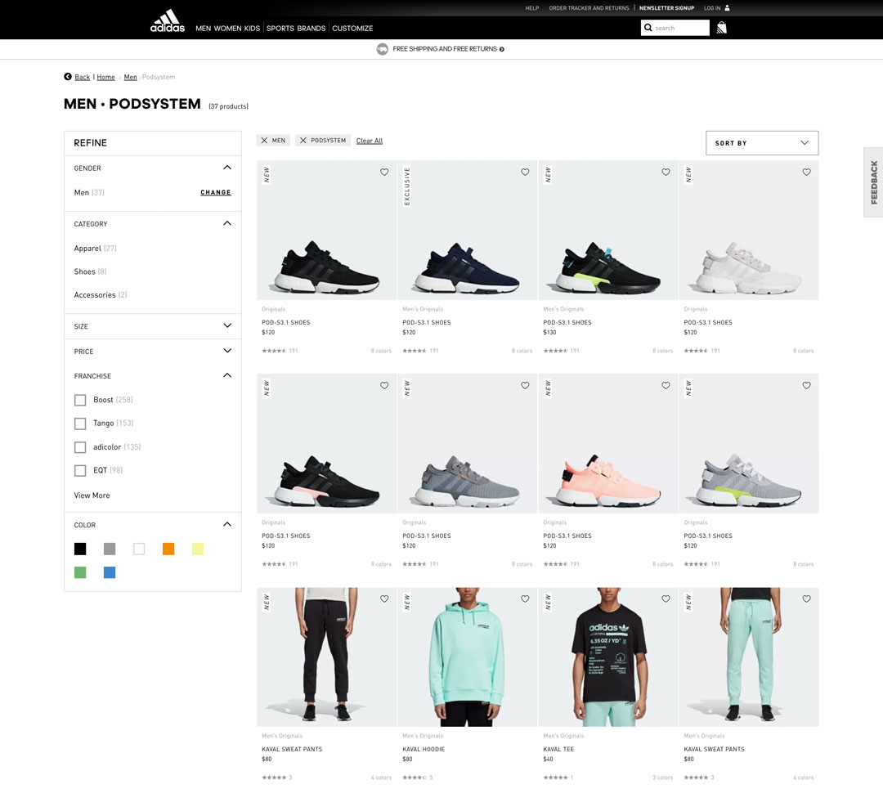Select the EQT filter checkbox
883x798 pixels.
[x=80, y=470]
